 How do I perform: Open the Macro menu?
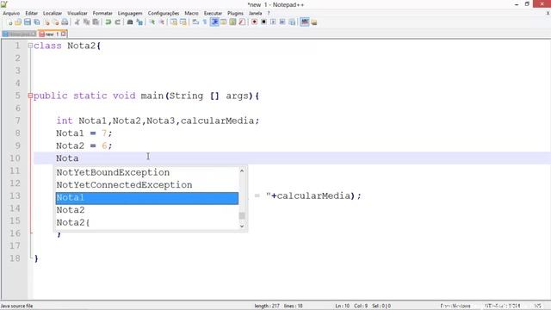[x=191, y=13]
